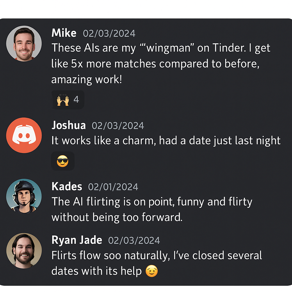292x292 pixels.
Task: Click the timestamp next to Ryan Jade
Action: (x=134, y=241)
